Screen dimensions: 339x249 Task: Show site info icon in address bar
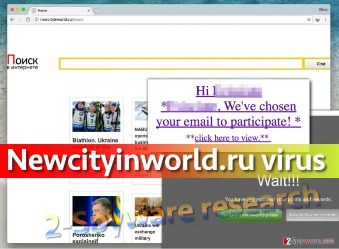point(37,19)
